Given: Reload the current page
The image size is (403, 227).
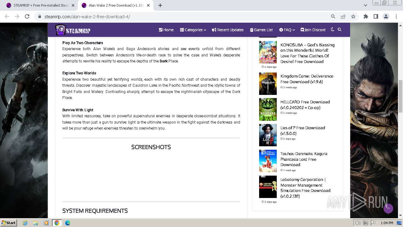Looking at the screenshot, I should pyautogui.click(x=27, y=16).
